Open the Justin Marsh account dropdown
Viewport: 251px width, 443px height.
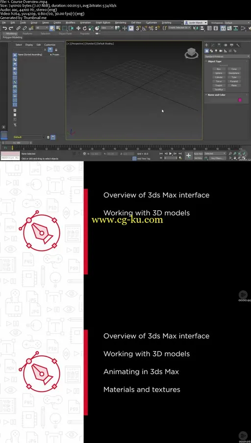tap(196, 23)
